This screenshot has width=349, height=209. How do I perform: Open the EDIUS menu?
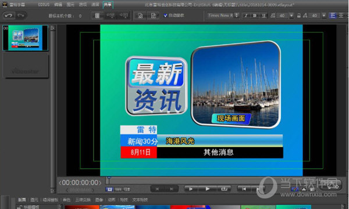click(44, 5)
